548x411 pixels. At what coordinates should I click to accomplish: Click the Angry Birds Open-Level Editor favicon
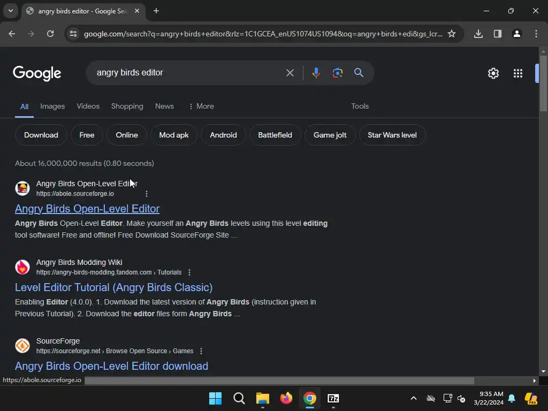point(22,188)
